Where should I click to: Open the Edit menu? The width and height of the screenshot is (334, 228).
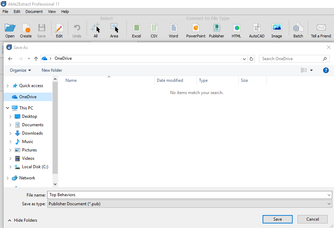point(17,12)
